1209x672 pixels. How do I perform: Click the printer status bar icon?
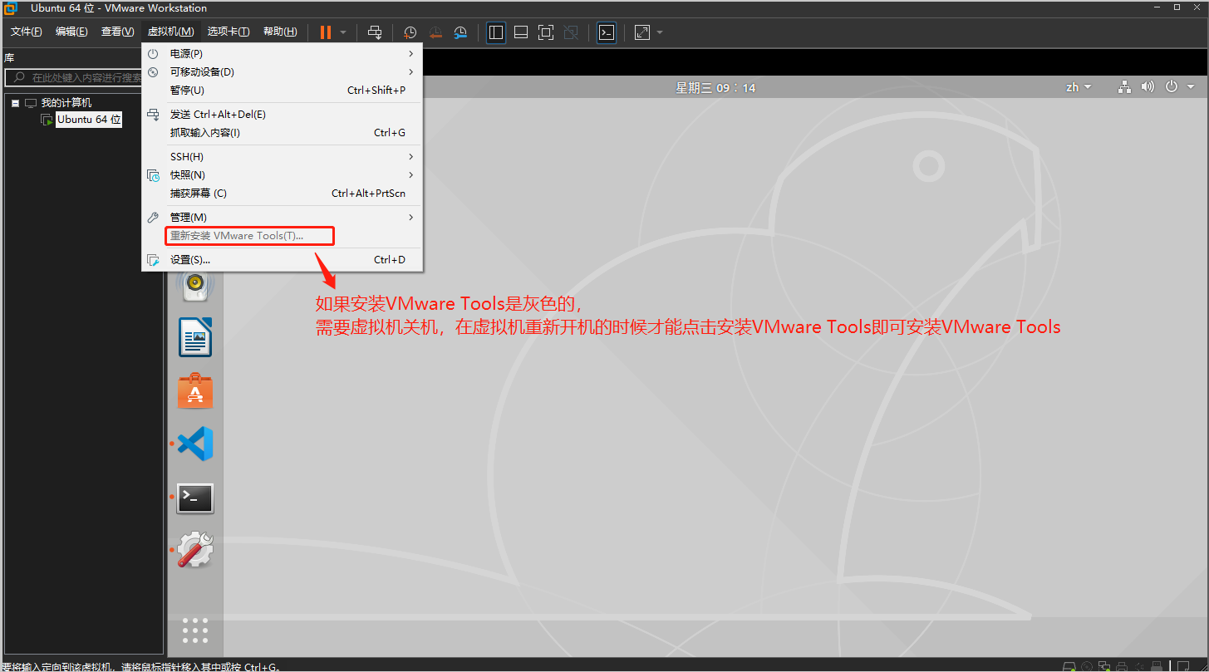coord(1123,666)
